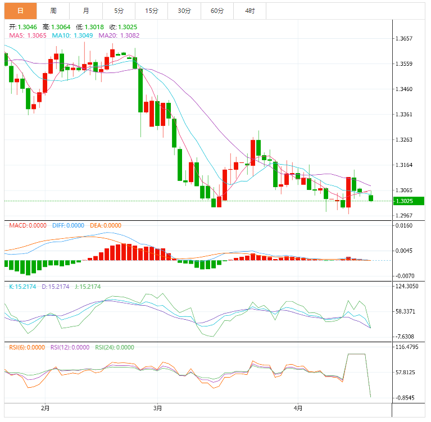Open the 4时 timeframe tab
431x422 pixels.
click(x=250, y=11)
